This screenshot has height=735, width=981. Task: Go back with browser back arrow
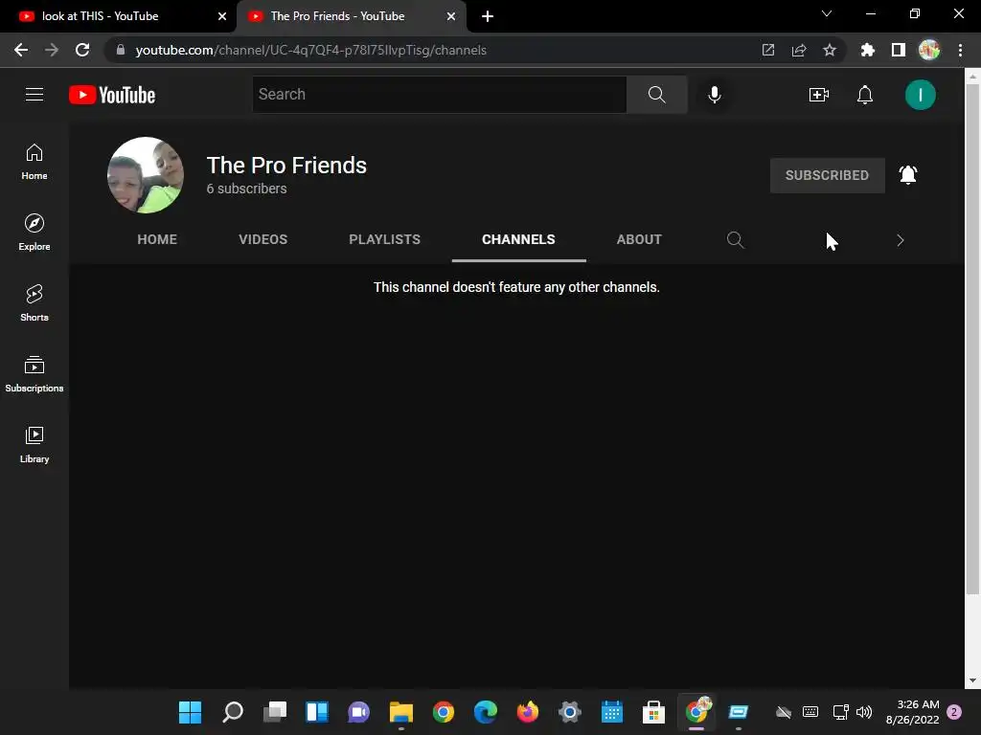[x=21, y=50]
